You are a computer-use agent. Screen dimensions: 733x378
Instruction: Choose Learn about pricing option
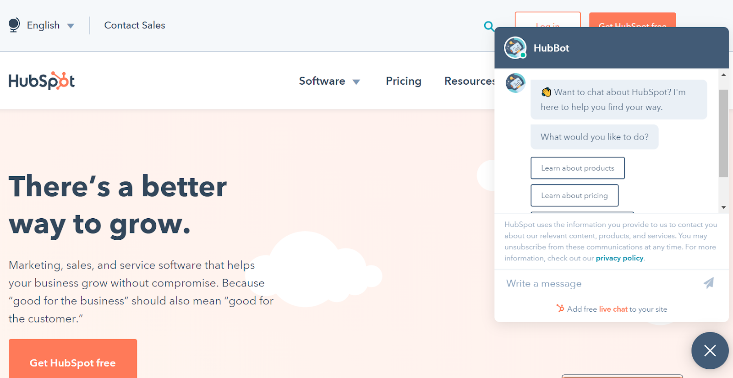click(574, 195)
